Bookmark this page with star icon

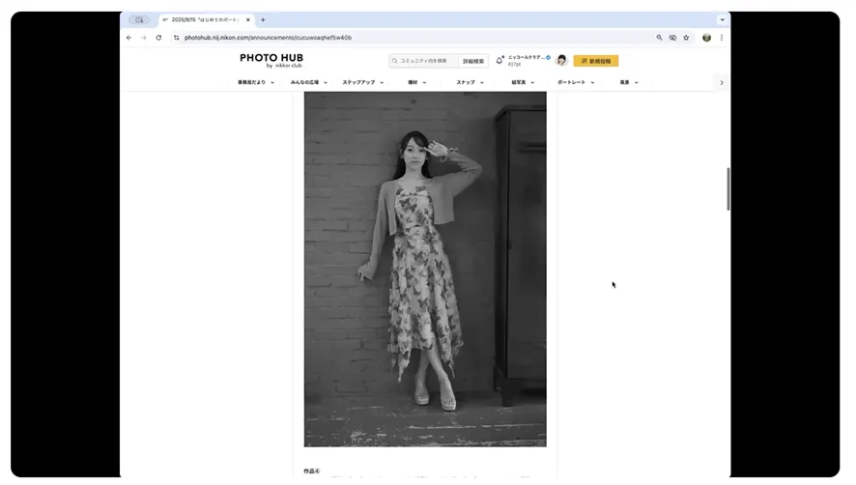pyautogui.click(x=686, y=38)
